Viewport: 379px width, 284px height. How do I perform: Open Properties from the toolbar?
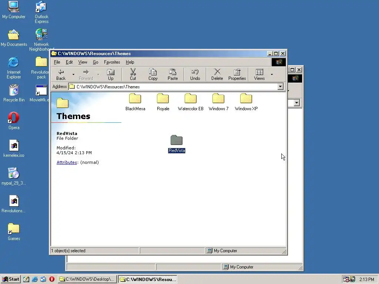(x=237, y=74)
